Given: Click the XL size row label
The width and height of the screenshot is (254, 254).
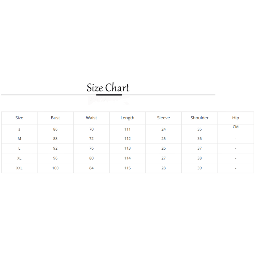Looking at the screenshot, I should pos(19,158).
